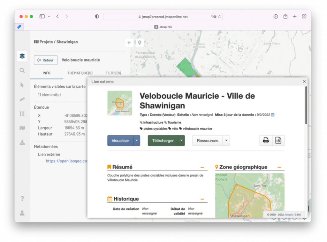The height and width of the screenshot is (242, 327).
Task: Click the pistes cyclables keyword
Action: coord(154,129)
